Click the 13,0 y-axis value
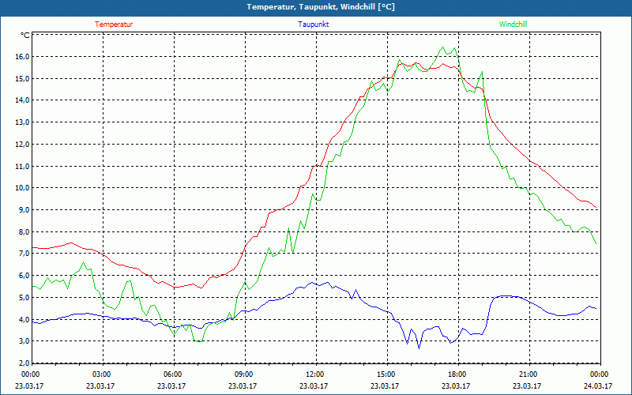This screenshot has width=632, height=395. (x=22, y=122)
